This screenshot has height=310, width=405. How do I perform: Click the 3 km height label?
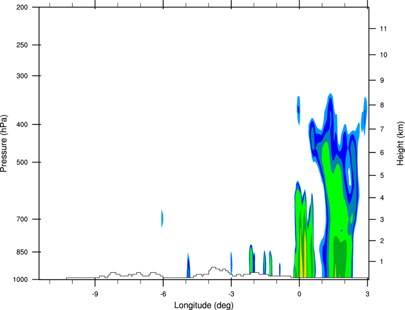point(382,219)
